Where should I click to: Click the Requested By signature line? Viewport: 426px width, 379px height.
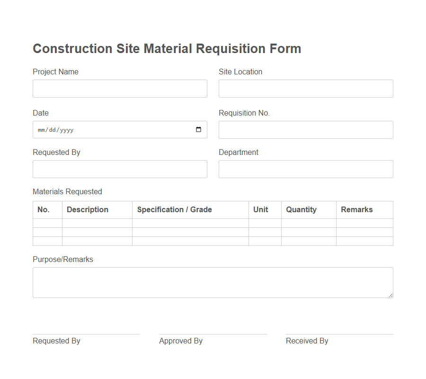point(86,333)
